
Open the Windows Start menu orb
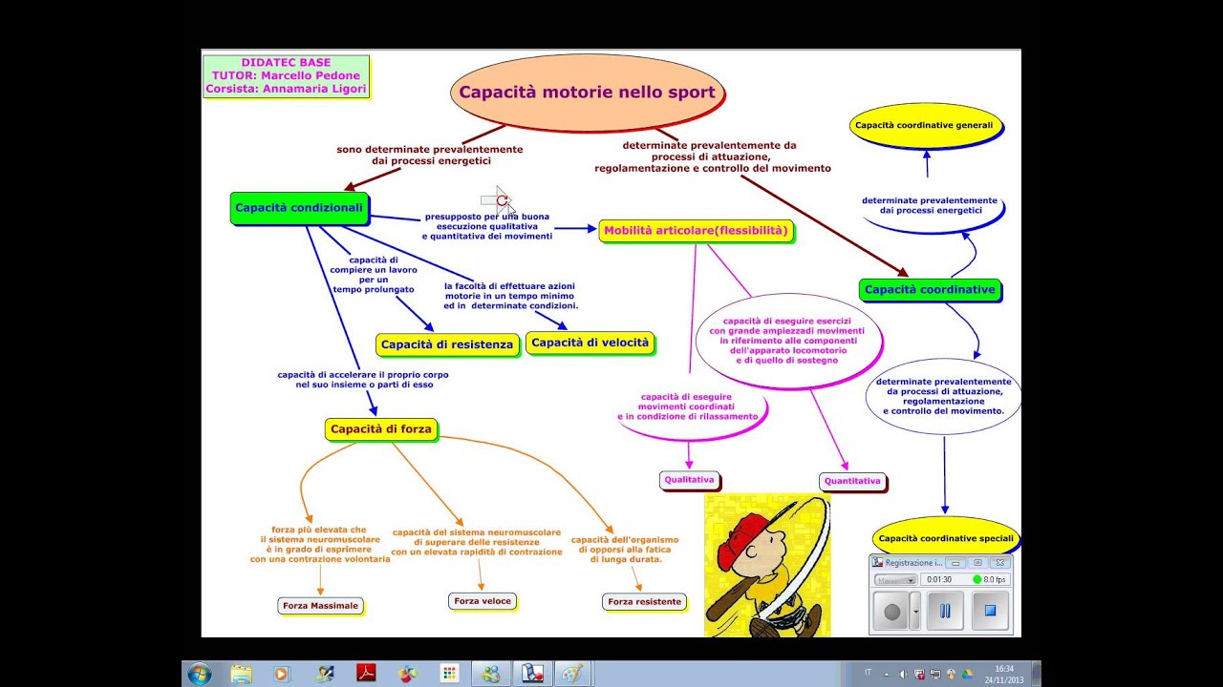[x=200, y=674]
